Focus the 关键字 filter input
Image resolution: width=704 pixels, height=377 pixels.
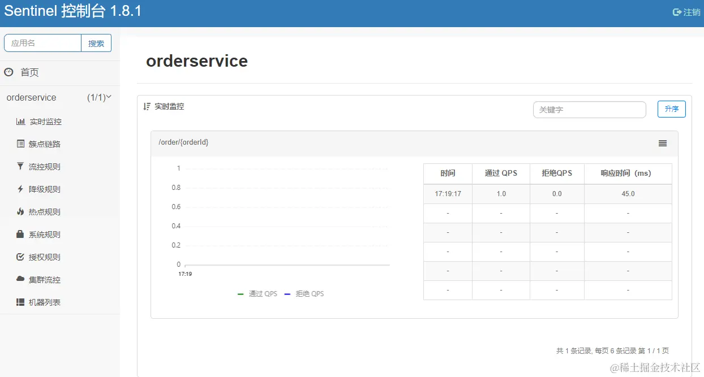pyautogui.click(x=589, y=110)
